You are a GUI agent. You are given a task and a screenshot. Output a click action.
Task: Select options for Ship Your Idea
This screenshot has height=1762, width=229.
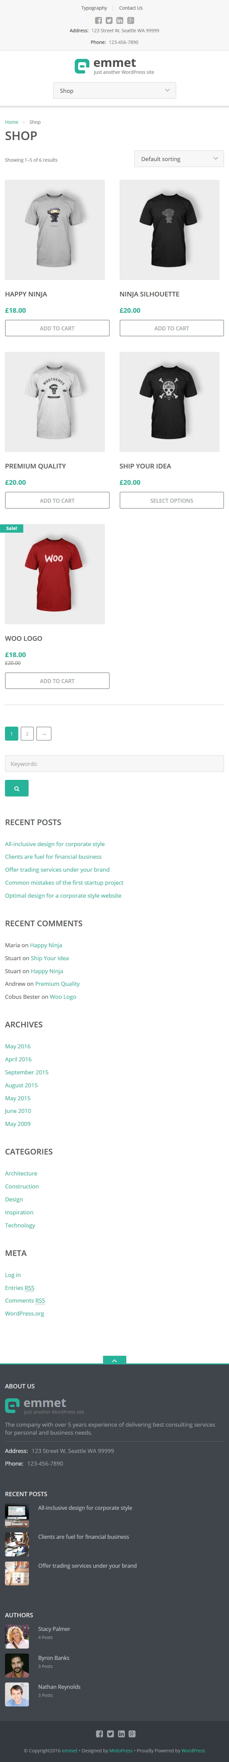(172, 500)
